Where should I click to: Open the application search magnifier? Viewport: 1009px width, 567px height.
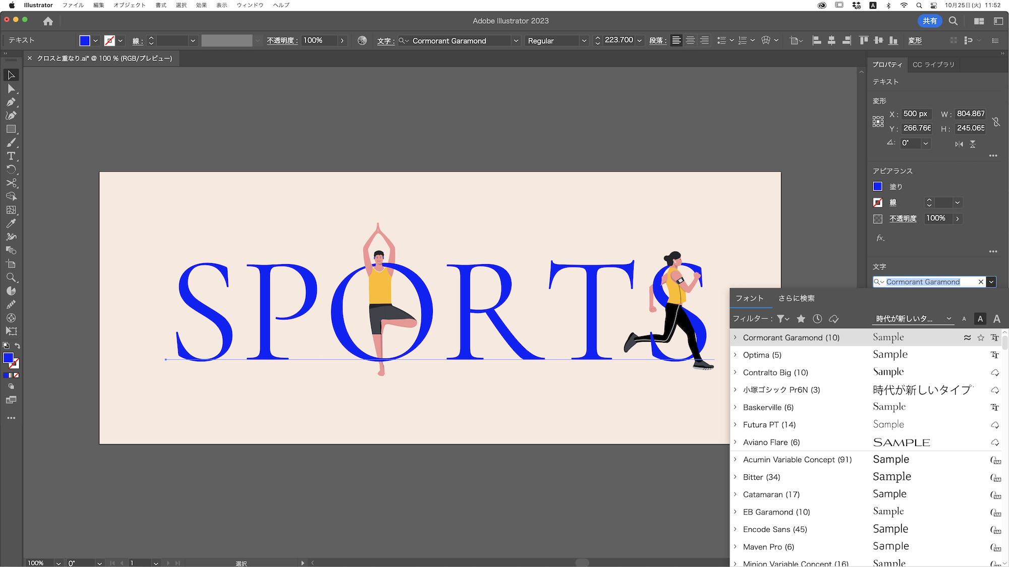(953, 21)
